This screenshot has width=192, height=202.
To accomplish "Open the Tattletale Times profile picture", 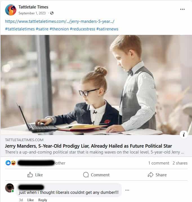I will 11,10.
